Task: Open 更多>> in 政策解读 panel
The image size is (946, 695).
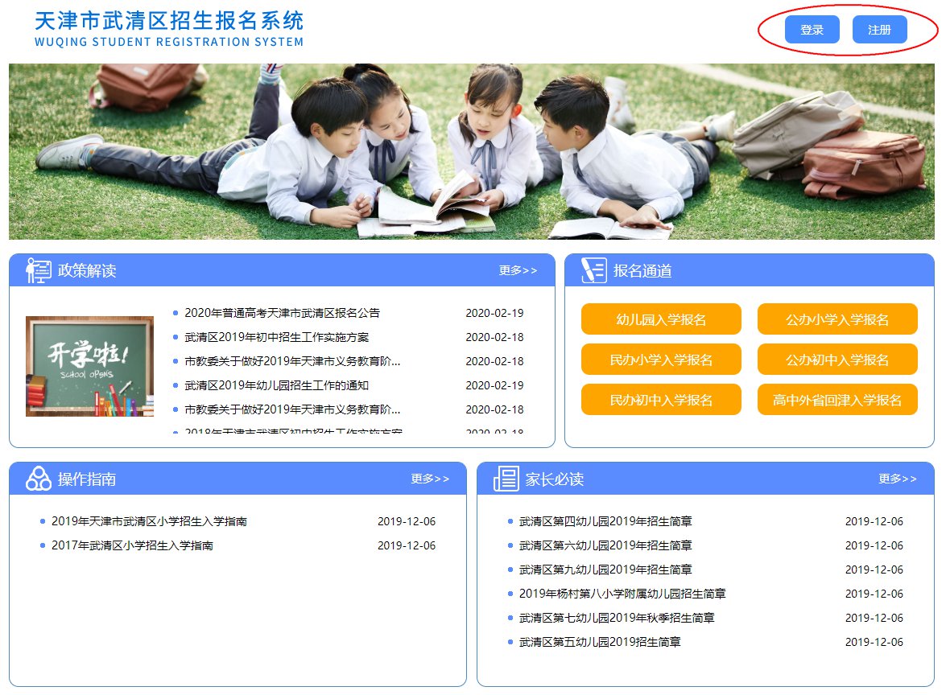Action: click(x=518, y=270)
